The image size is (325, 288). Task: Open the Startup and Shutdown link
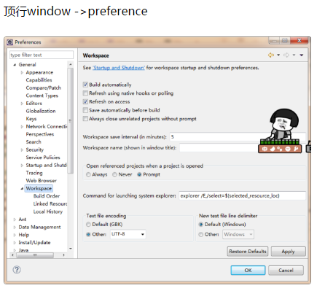[x=119, y=68]
